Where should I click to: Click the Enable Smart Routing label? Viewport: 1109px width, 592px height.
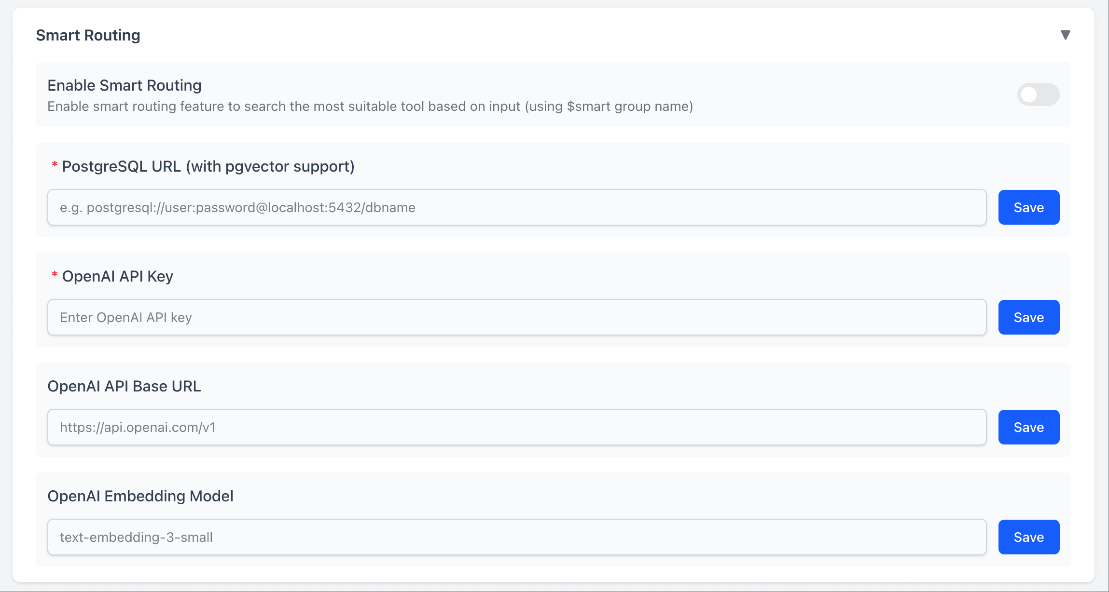tap(125, 85)
